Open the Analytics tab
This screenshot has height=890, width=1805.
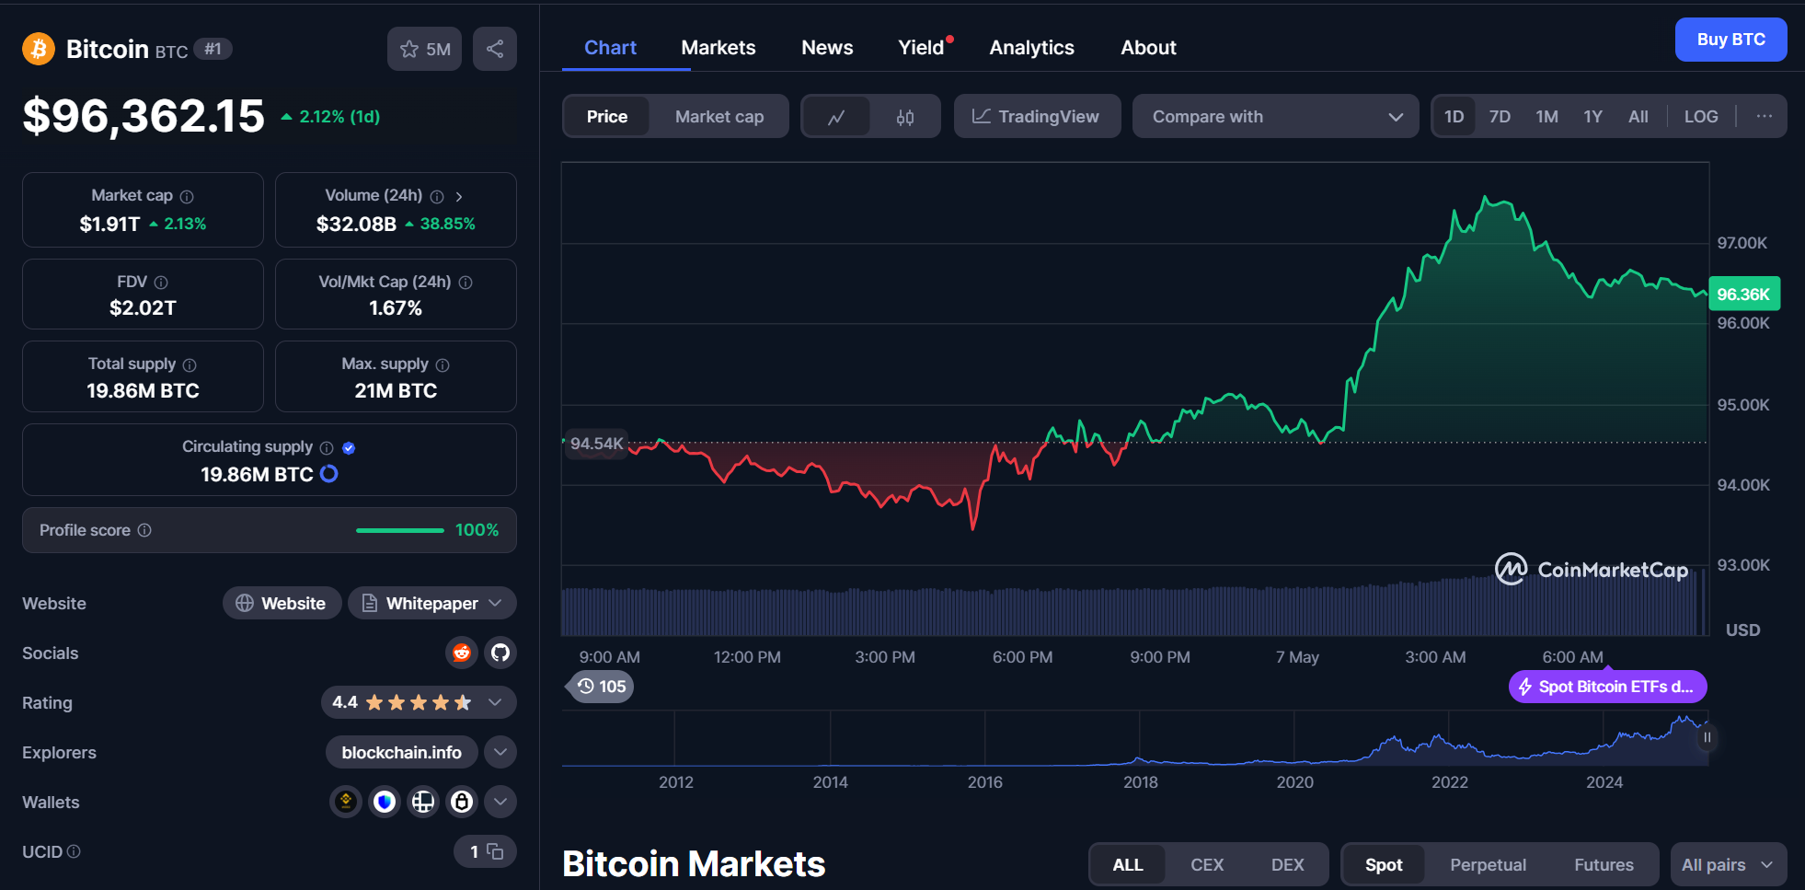1031,47
